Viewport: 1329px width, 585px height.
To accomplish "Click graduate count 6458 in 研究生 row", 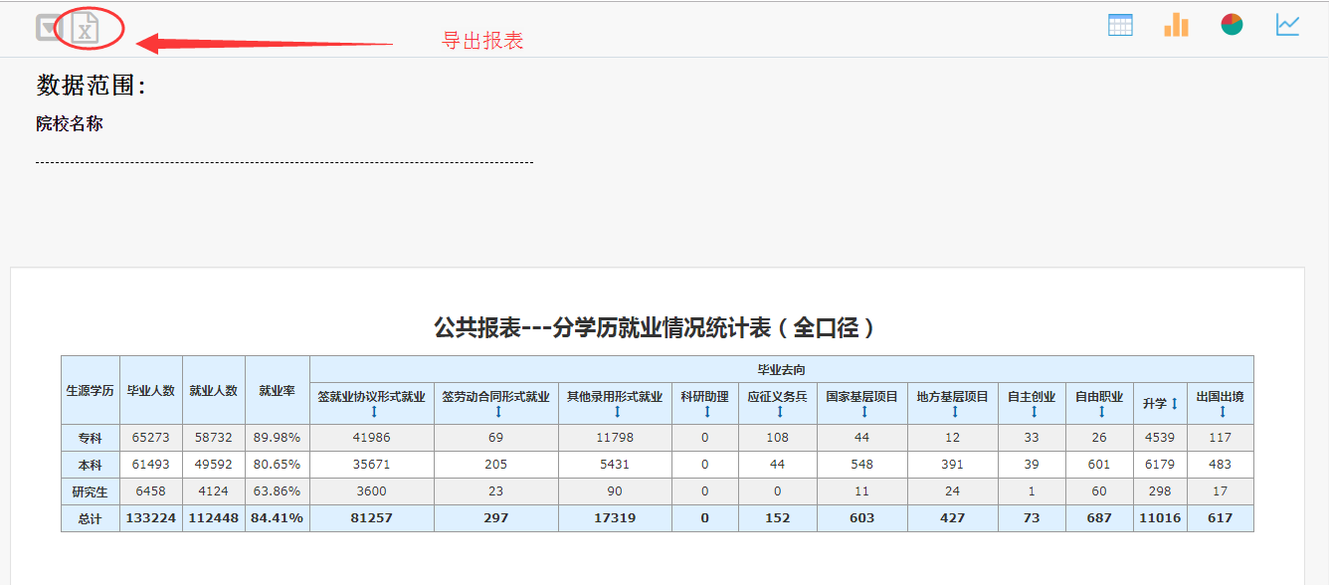I will tap(151, 491).
